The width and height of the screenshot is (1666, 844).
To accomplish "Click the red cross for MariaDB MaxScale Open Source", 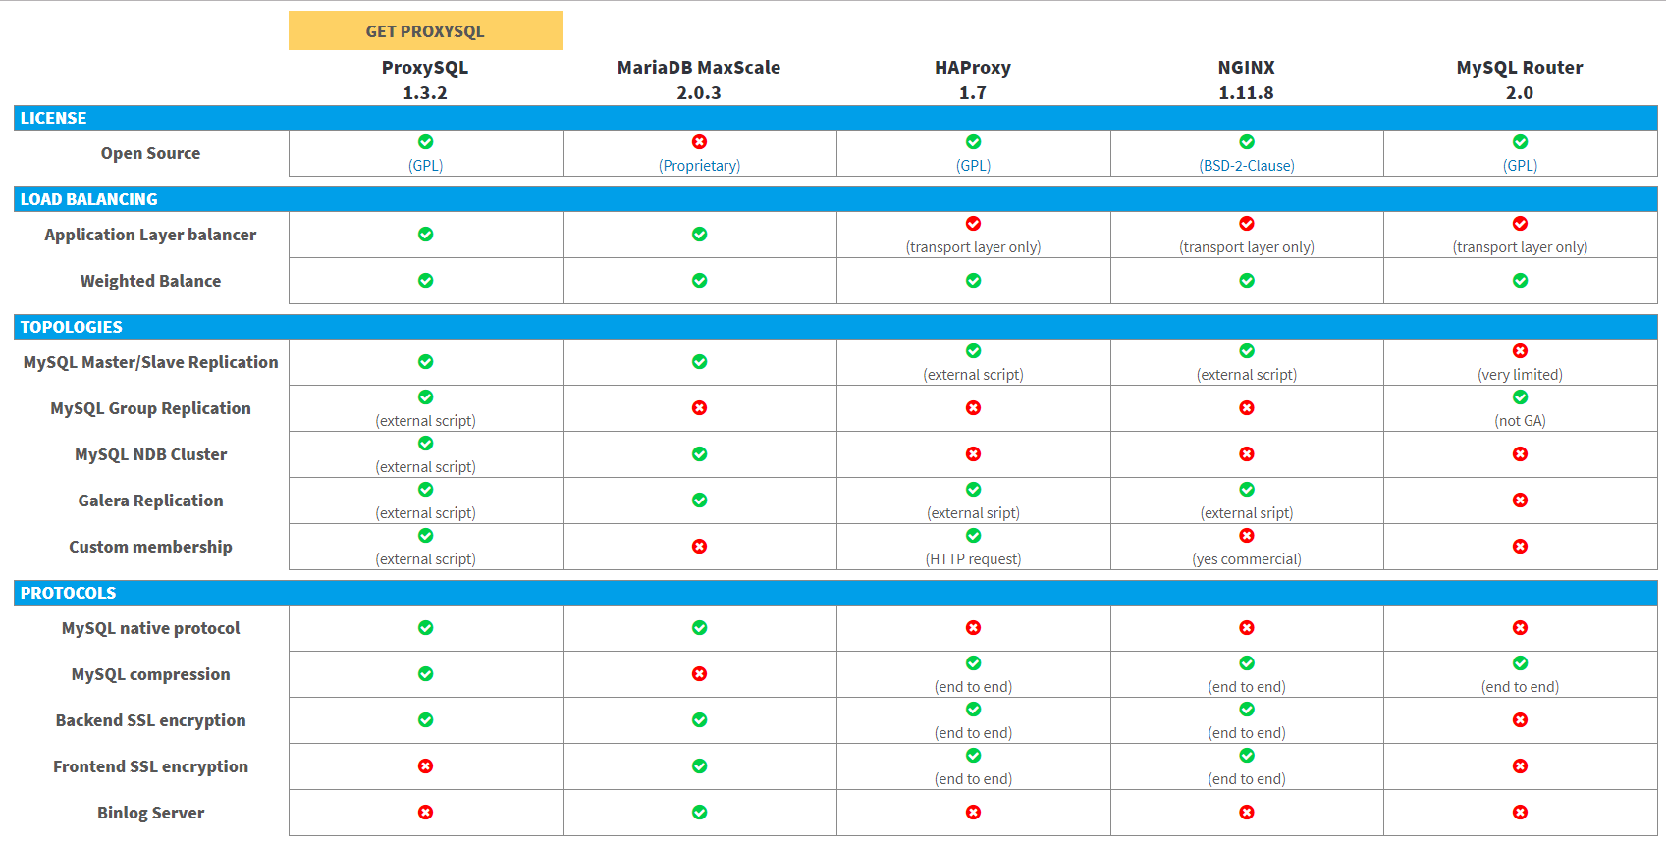I will (x=699, y=142).
